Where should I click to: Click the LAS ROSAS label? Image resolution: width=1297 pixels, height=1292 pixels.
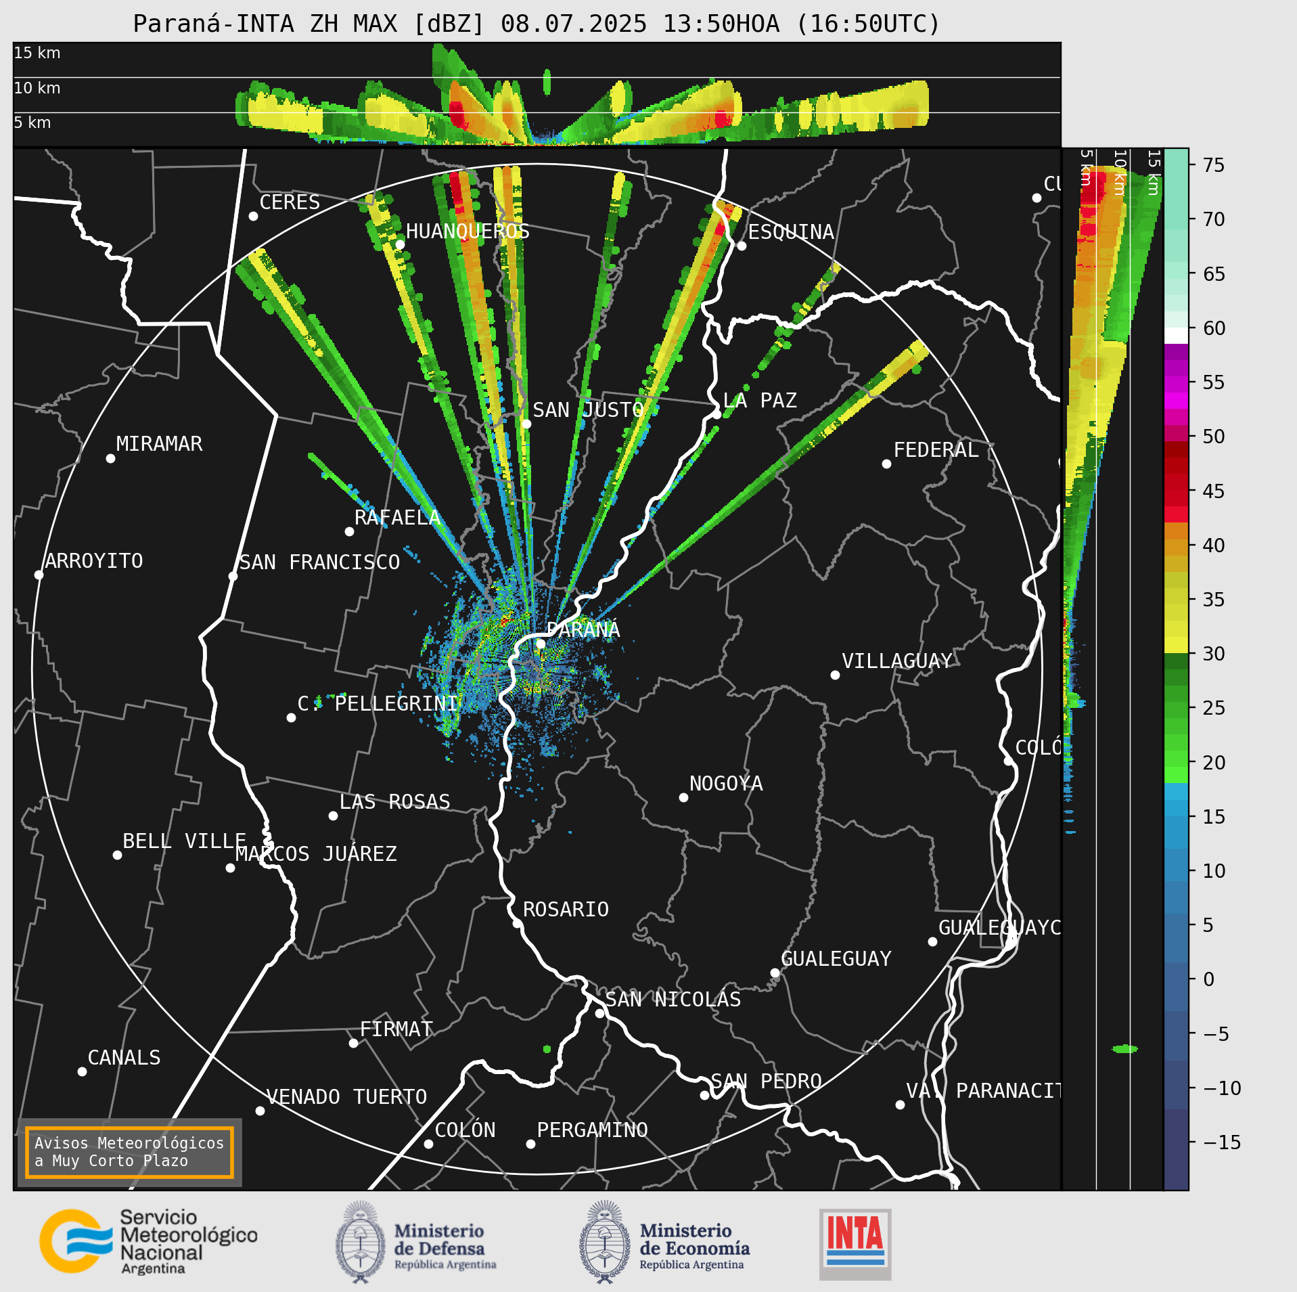pyautogui.click(x=394, y=801)
